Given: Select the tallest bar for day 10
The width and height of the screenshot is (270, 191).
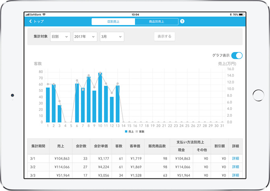Looking at the screenshot, I should pyautogui.click(x=100, y=97).
